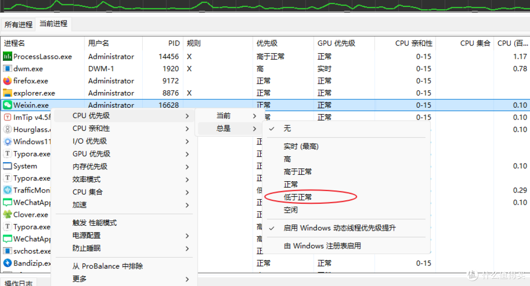Click CPU value 0.78 for dwm.exe
The image size is (530, 286).
tap(520, 69)
